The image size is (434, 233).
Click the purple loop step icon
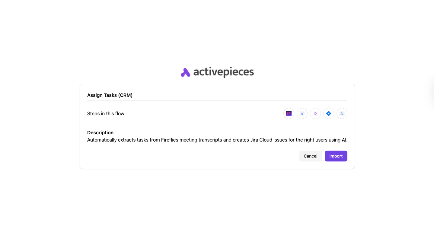point(315,113)
